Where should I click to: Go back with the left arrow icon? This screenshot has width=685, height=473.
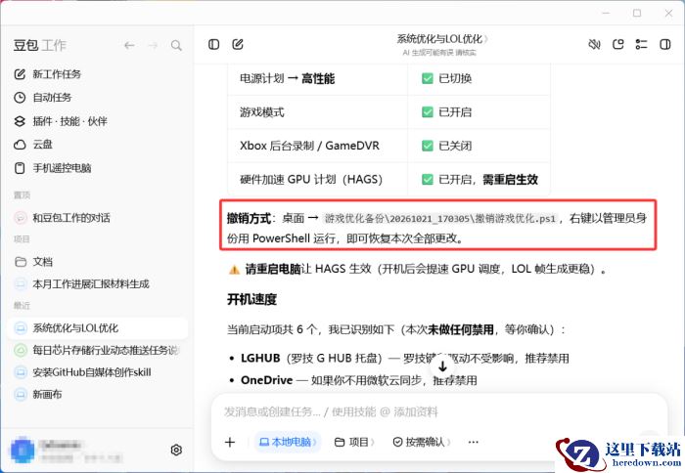click(129, 45)
